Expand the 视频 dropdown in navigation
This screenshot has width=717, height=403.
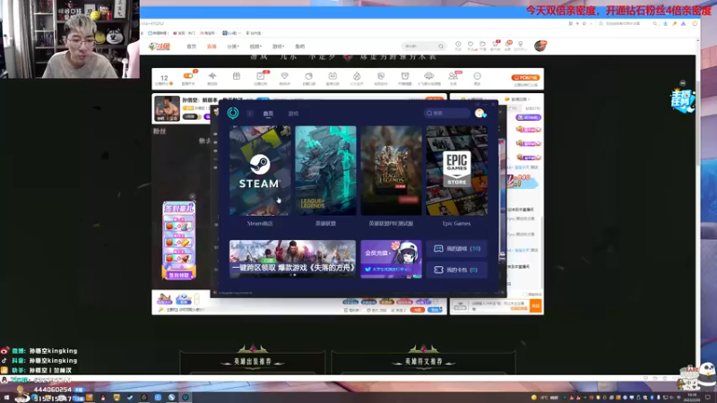255,47
